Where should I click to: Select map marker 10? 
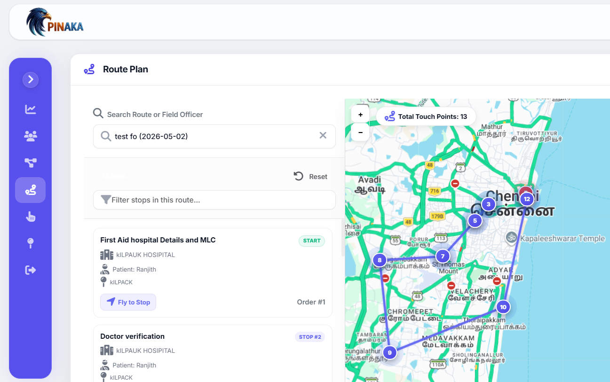[503, 307]
